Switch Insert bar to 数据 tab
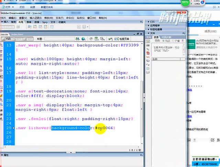 point(37,22)
